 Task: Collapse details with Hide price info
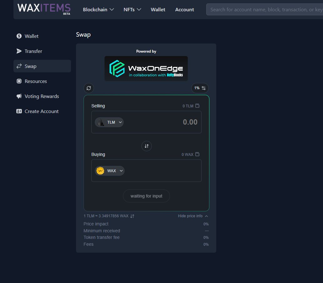[193, 216]
